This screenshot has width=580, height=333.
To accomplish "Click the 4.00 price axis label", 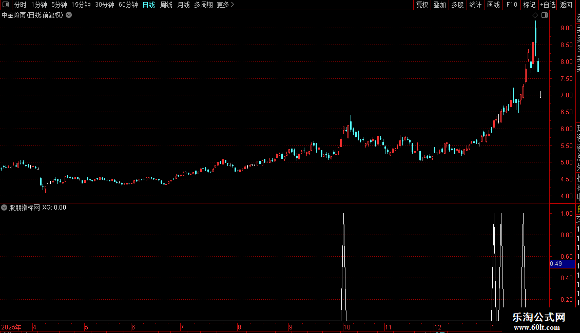I will tap(566, 196).
